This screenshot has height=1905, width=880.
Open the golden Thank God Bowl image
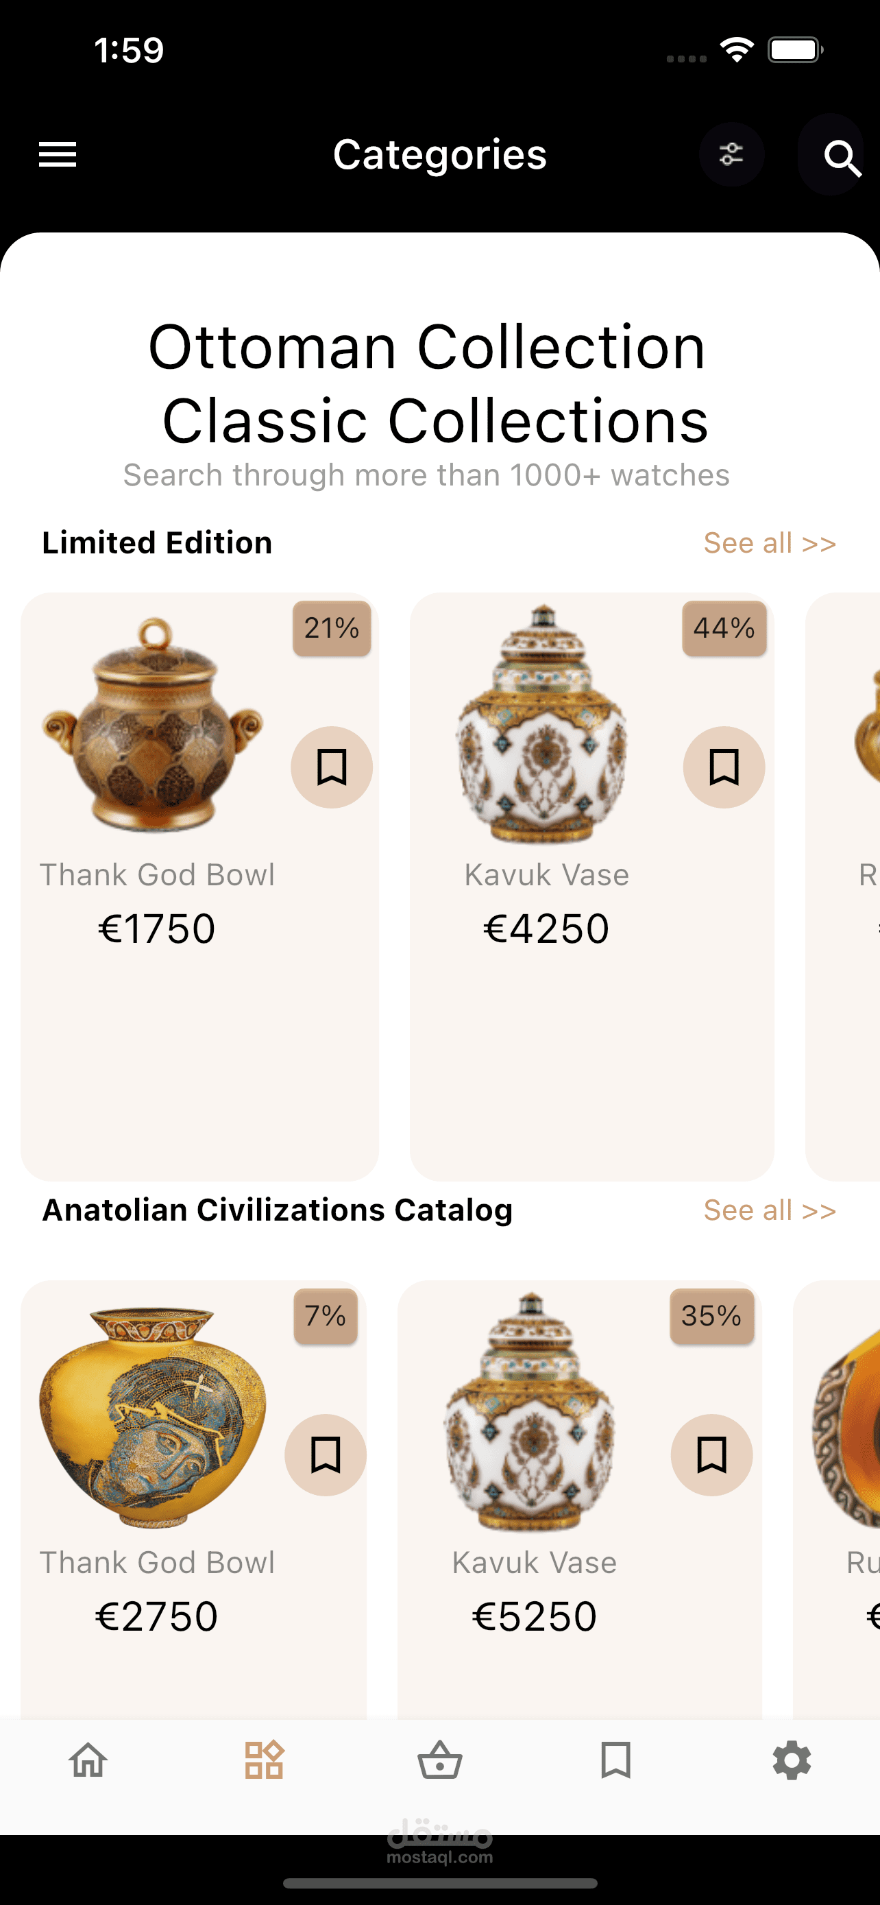point(153,725)
